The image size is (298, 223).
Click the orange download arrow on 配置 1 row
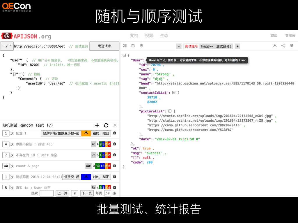[86, 133]
